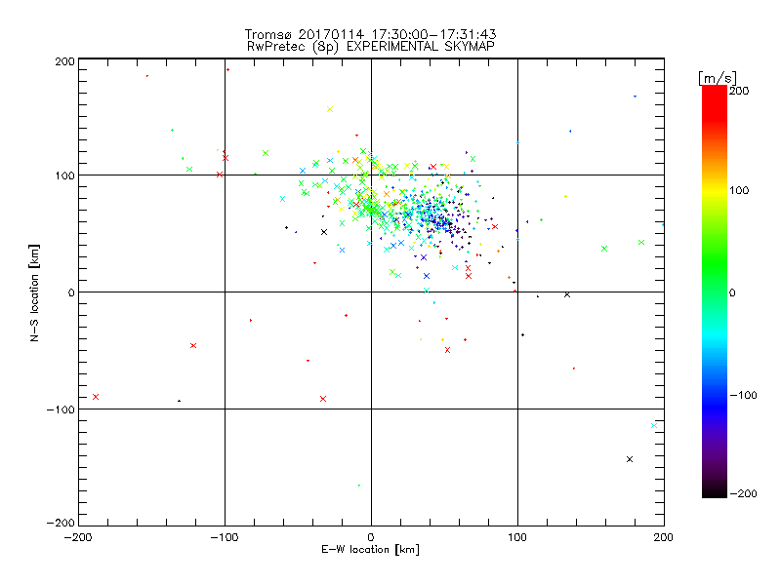The height and width of the screenshot is (585, 781).
Task: Select the blue dot in the top-right corner of the plot
Action: click(x=635, y=96)
